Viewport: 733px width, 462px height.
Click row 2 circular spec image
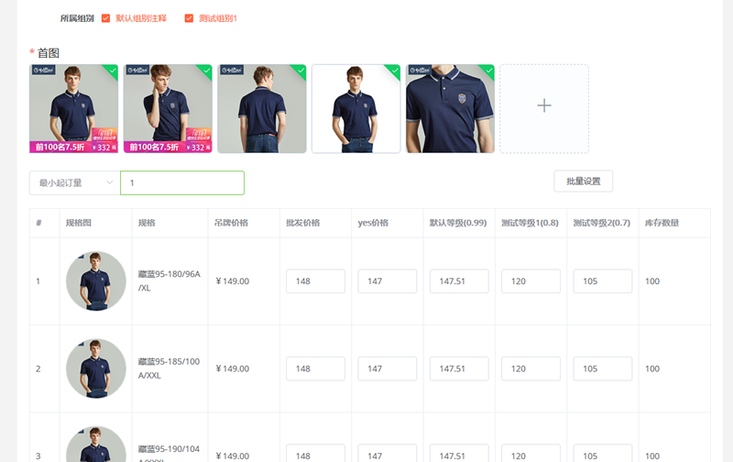96,368
